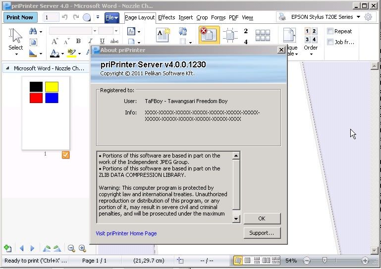
Task: Switch to the Forms tab
Action: click(x=218, y=17)
